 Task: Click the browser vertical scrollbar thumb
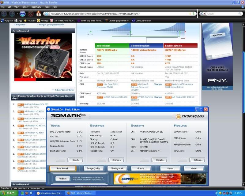pyautogui.click(x=243, y=82)
